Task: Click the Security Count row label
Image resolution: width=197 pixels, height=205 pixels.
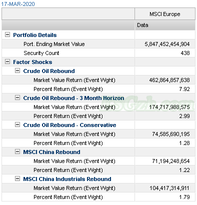Action: 41,53
